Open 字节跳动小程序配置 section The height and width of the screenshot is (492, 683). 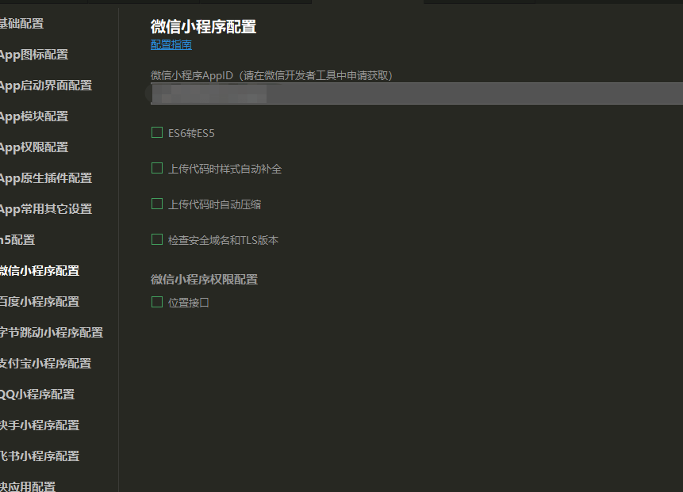[x=52, y=332]
